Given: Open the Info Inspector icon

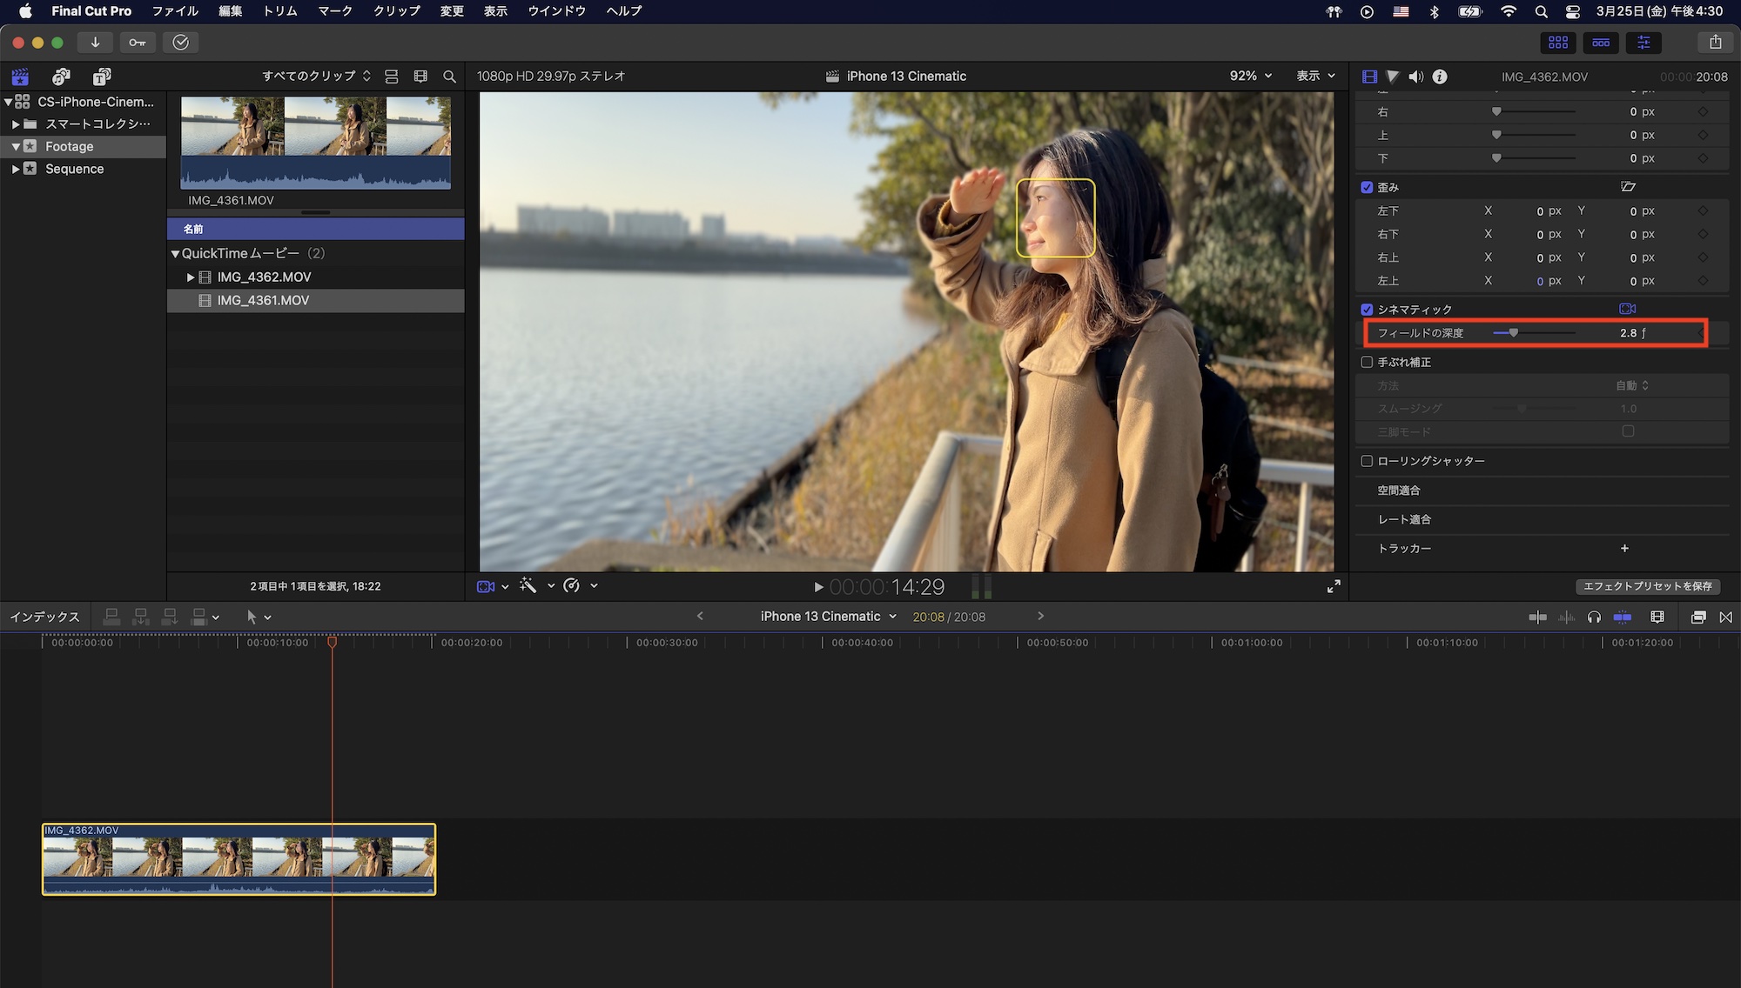Looking at the screenshot, I should tap(1440, 77).
